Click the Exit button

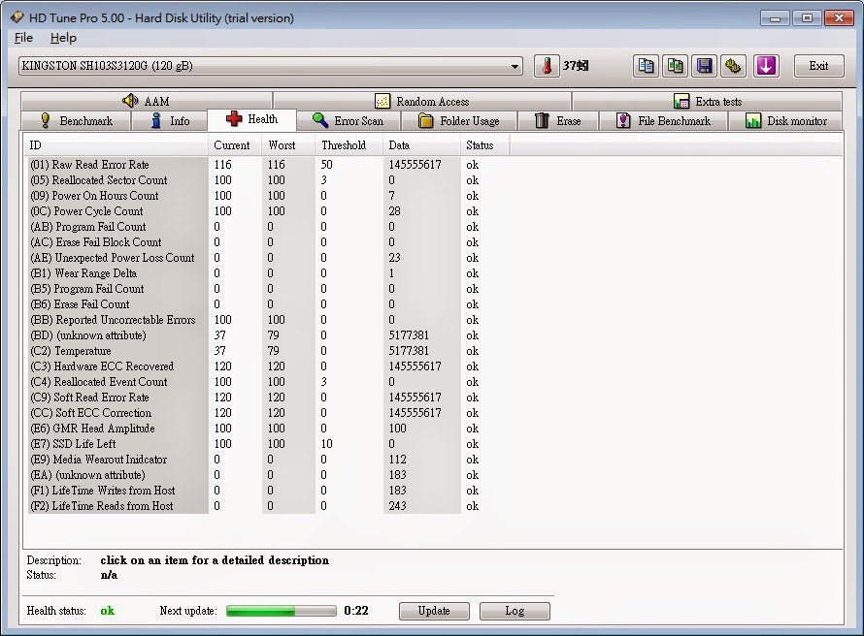(x=818, y=66)
